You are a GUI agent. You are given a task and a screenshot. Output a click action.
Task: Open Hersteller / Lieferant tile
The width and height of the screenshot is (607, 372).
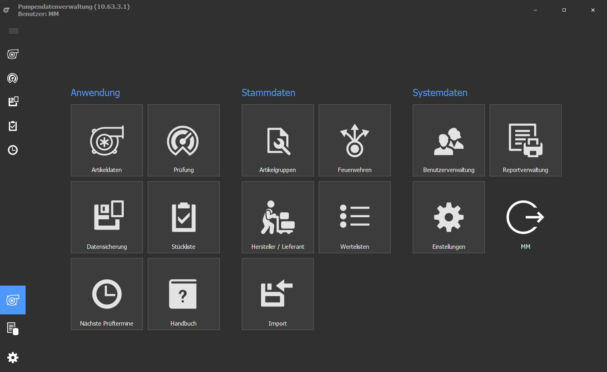coord(278,217)
